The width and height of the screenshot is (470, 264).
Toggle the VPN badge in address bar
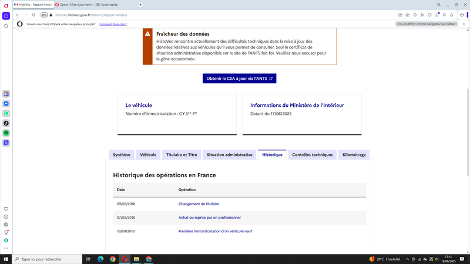(44, 15)
